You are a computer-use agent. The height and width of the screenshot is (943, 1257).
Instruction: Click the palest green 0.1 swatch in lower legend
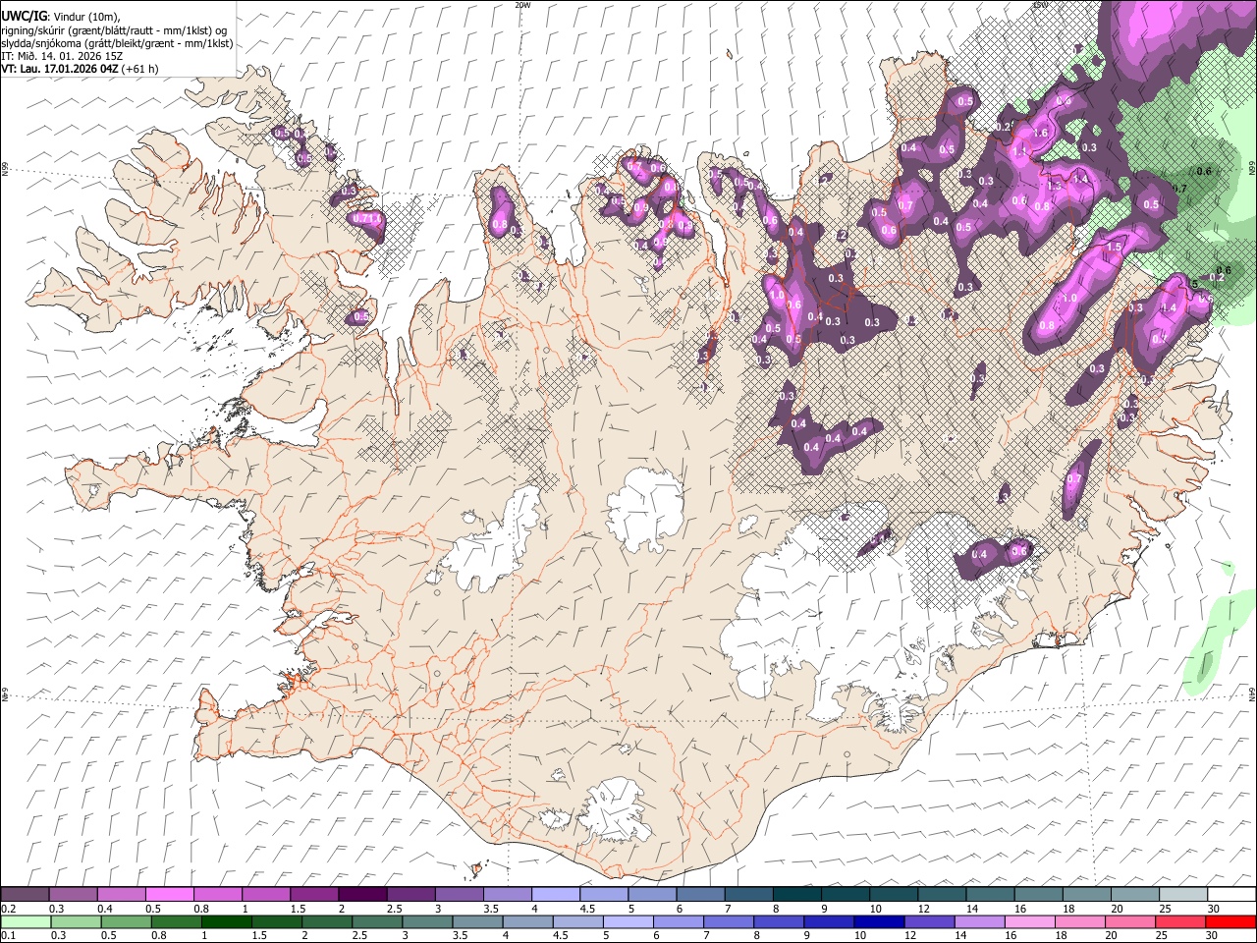coord(26,922)
